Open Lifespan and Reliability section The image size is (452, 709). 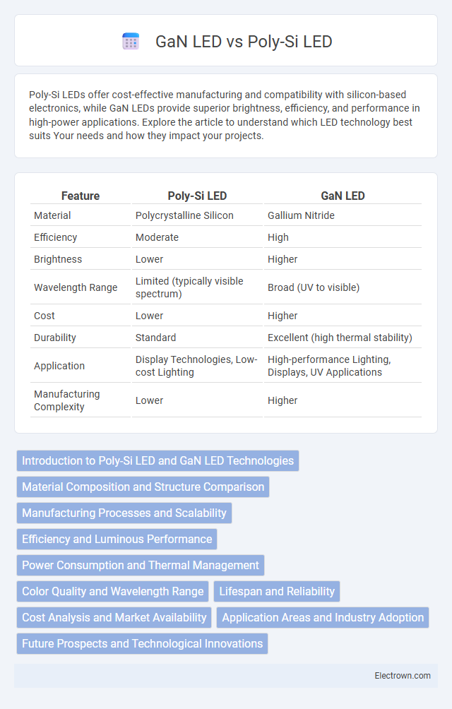point(277,592)
